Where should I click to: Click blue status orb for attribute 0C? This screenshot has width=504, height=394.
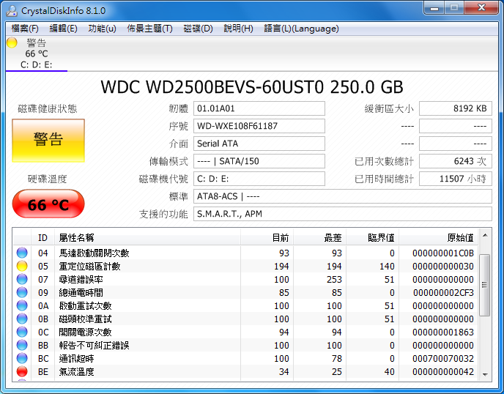click(22, 332)
